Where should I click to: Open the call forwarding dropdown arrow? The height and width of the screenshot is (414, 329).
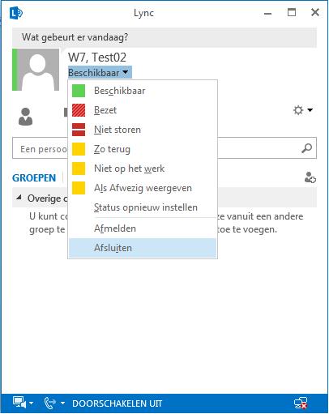[62, 403]
